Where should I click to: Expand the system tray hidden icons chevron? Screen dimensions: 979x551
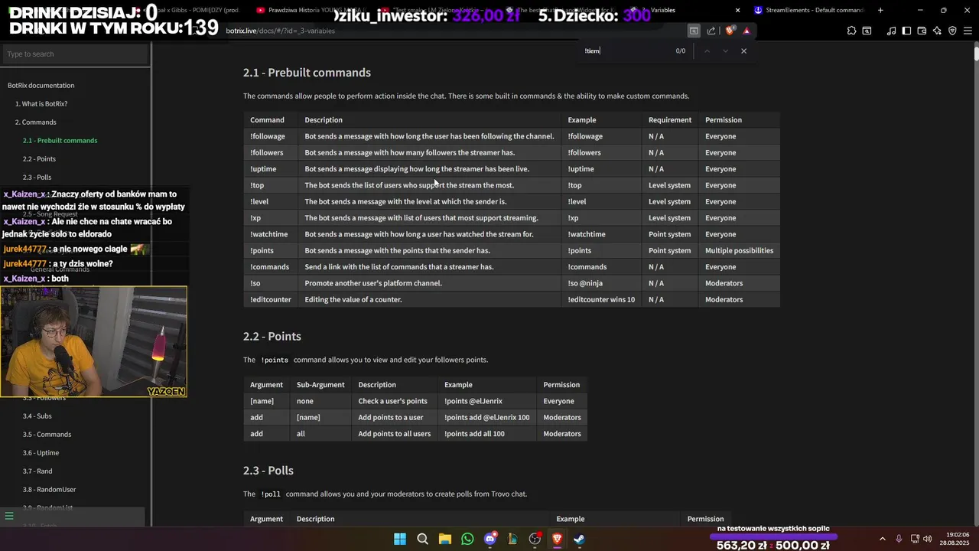click(x=882, y=539)
